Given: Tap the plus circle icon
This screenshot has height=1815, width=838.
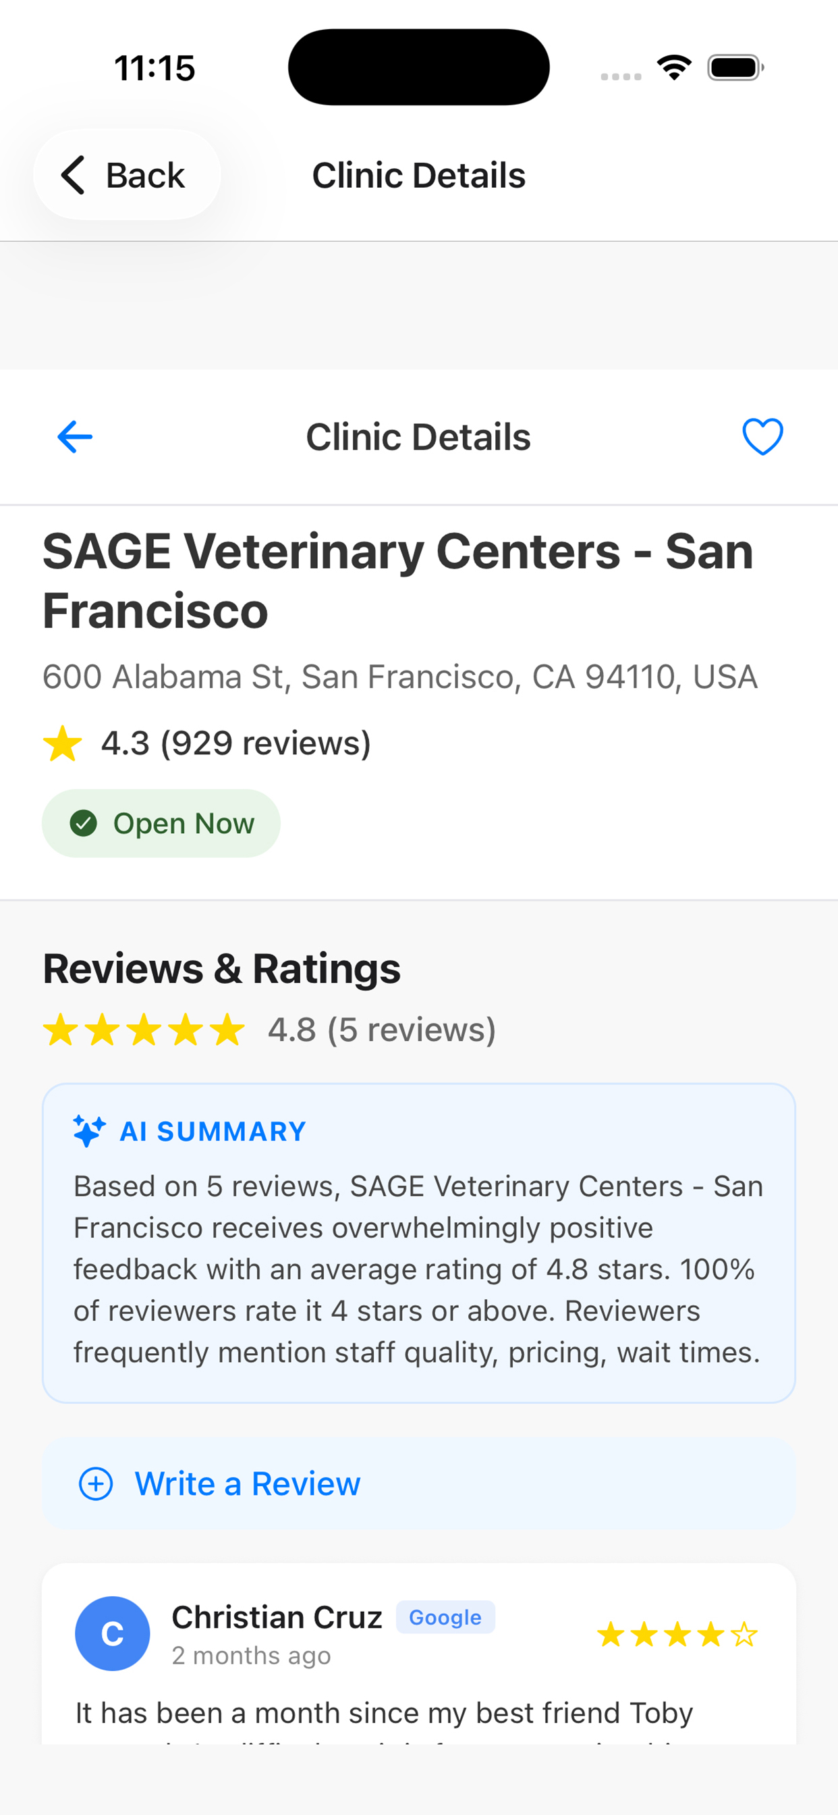Looking at the screenshot, I should click(x=96, y=1483).
